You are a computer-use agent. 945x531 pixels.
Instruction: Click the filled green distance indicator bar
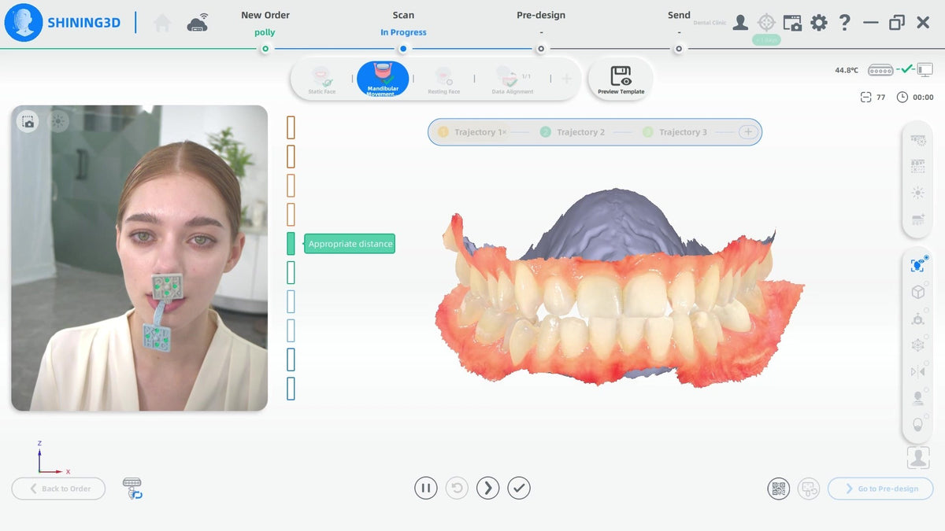pyautogui.click(x=291, y=243)
